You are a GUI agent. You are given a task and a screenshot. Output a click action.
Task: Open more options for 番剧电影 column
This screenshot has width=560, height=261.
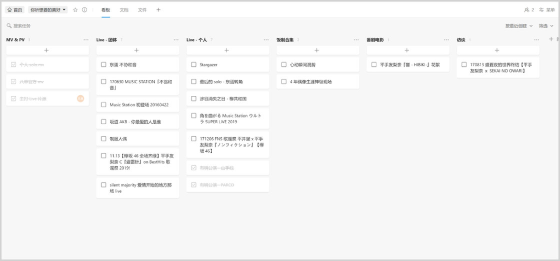[446, 40]
